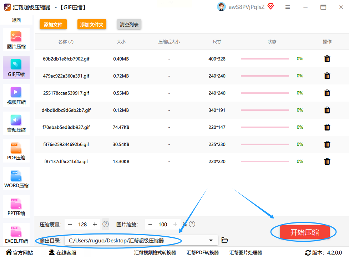Remove d4bd8dbc9d6eb2b7.gif via its trash icon
This screenshot has height=257, width=349.
(x=327, y=110)
